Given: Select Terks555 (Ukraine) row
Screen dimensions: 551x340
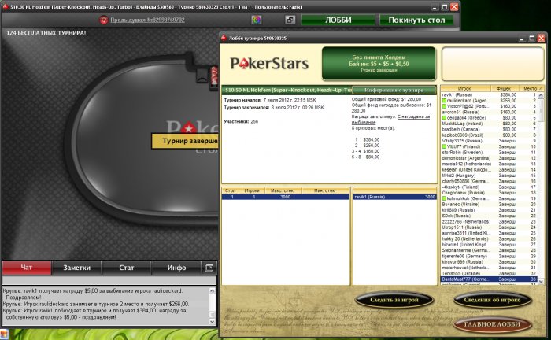Looking at the screenshot, I should pos(489,273).
